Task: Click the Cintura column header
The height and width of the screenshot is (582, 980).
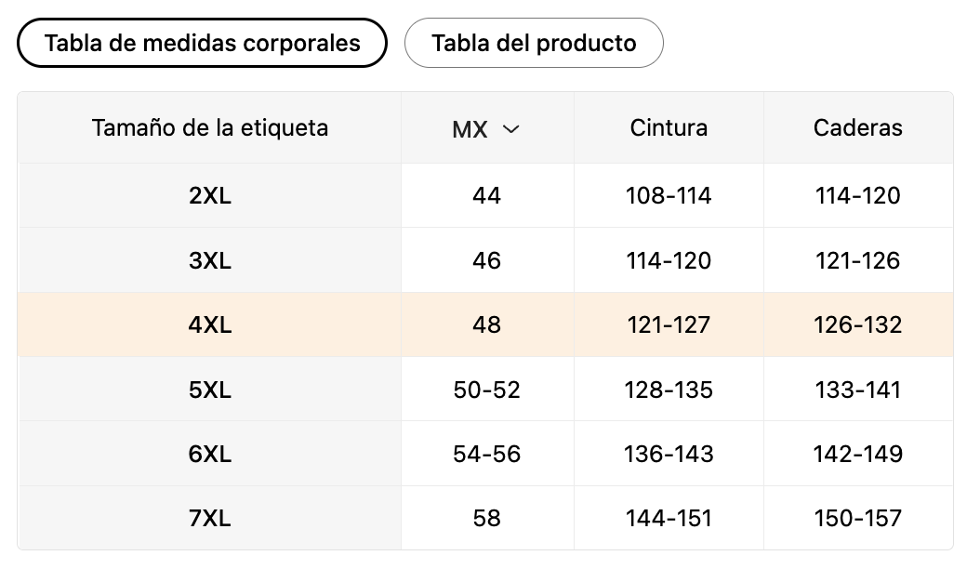Action: tap(669, 127)
